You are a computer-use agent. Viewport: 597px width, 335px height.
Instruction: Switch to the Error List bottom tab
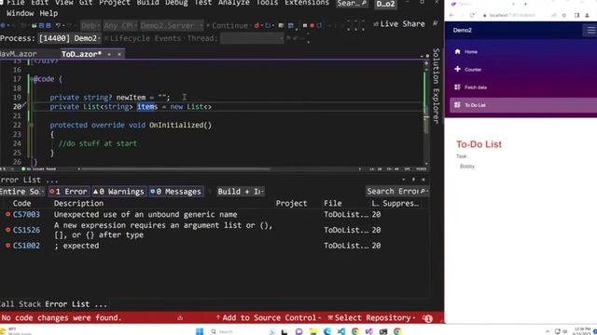coord(76,304)
